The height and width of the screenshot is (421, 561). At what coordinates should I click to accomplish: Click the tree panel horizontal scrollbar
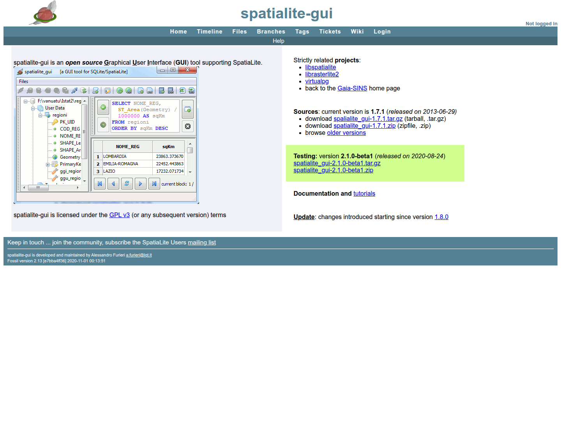[x=51, y=188]
